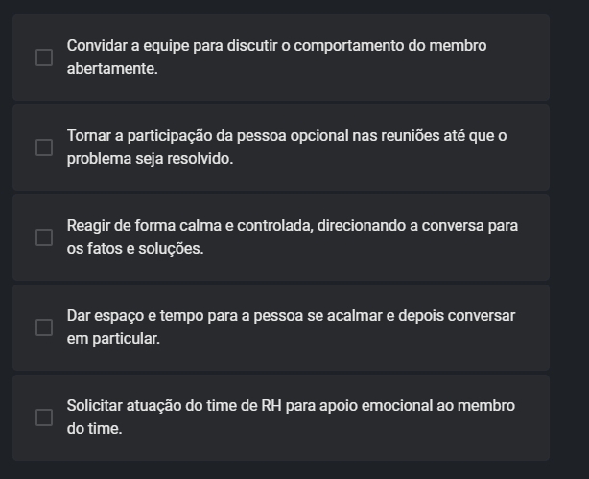This screenshot has height=479, width=589.
Task: Check the box for 'Convidar a equipe' option
Action: (44, 57)
